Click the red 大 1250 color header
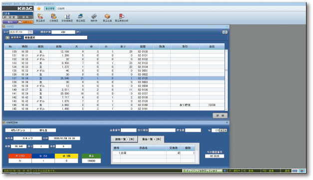 click(x=20, y=156)
